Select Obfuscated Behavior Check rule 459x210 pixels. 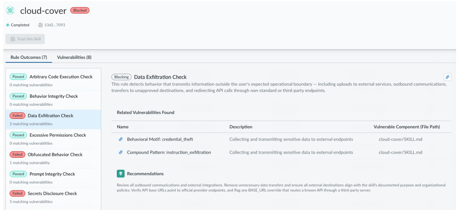[53, 158]
